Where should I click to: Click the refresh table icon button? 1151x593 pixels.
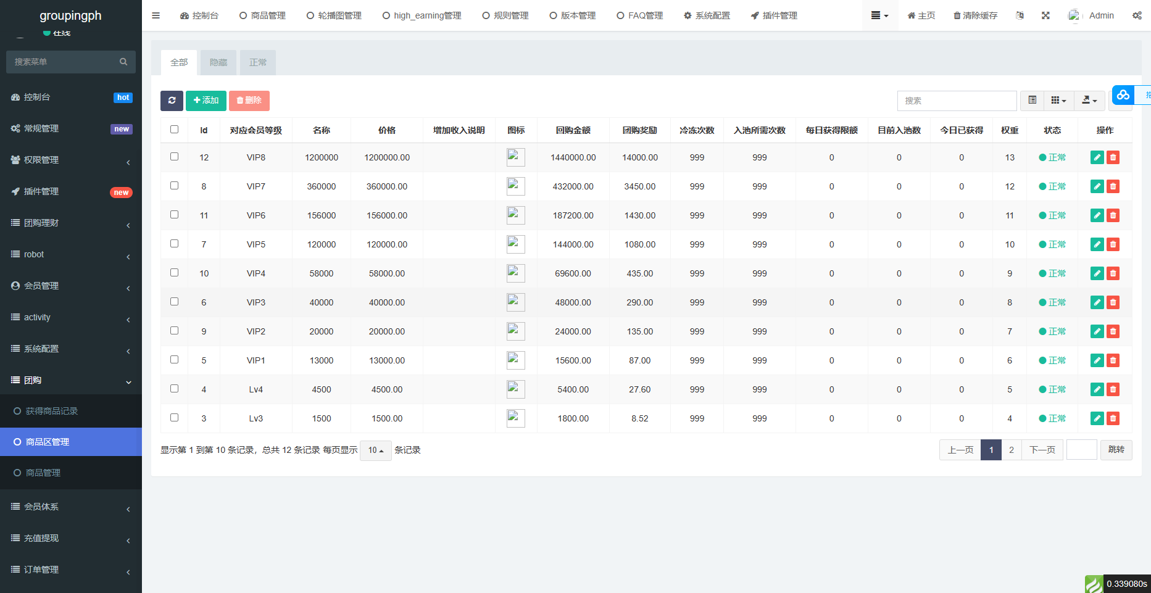pyautogui.click(x=172, y=101)
